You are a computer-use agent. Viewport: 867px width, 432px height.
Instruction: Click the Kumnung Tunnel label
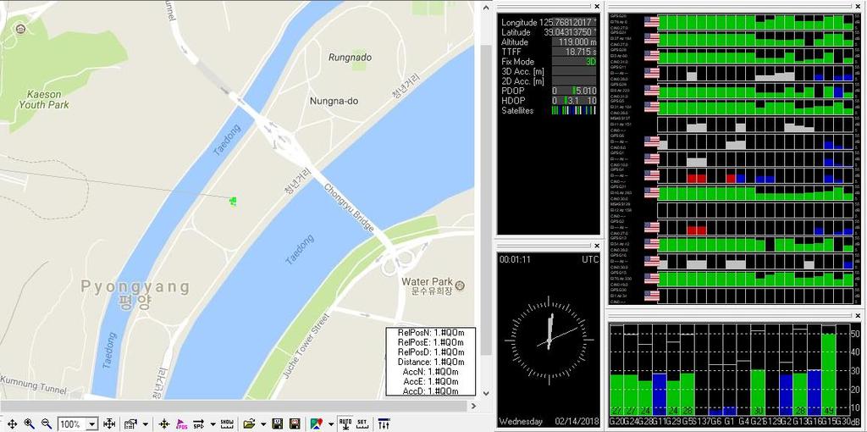[x=34, y=385]
